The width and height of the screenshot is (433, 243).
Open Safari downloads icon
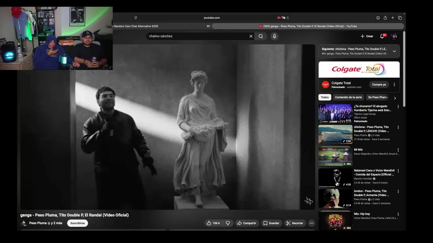[x=378, y=18]
